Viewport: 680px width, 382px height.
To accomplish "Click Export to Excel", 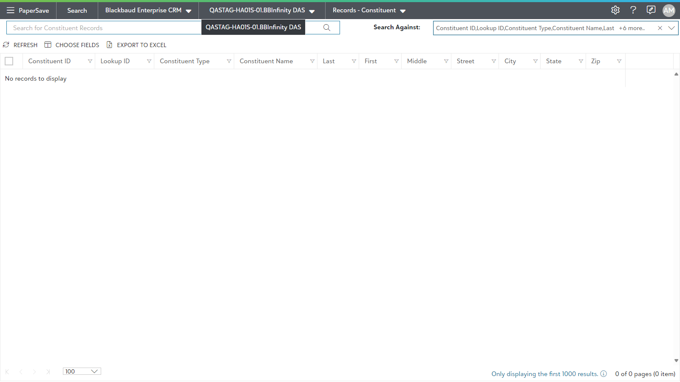I will (136, 45).
